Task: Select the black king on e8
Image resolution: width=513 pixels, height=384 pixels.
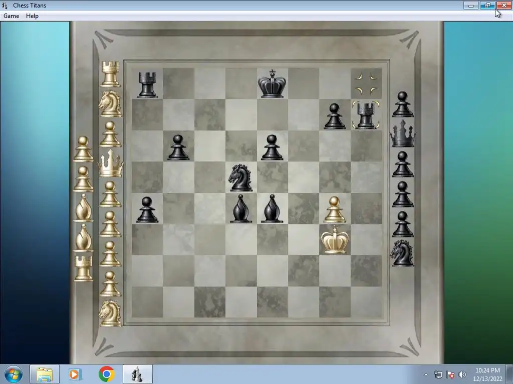Action: click(272, 83)
